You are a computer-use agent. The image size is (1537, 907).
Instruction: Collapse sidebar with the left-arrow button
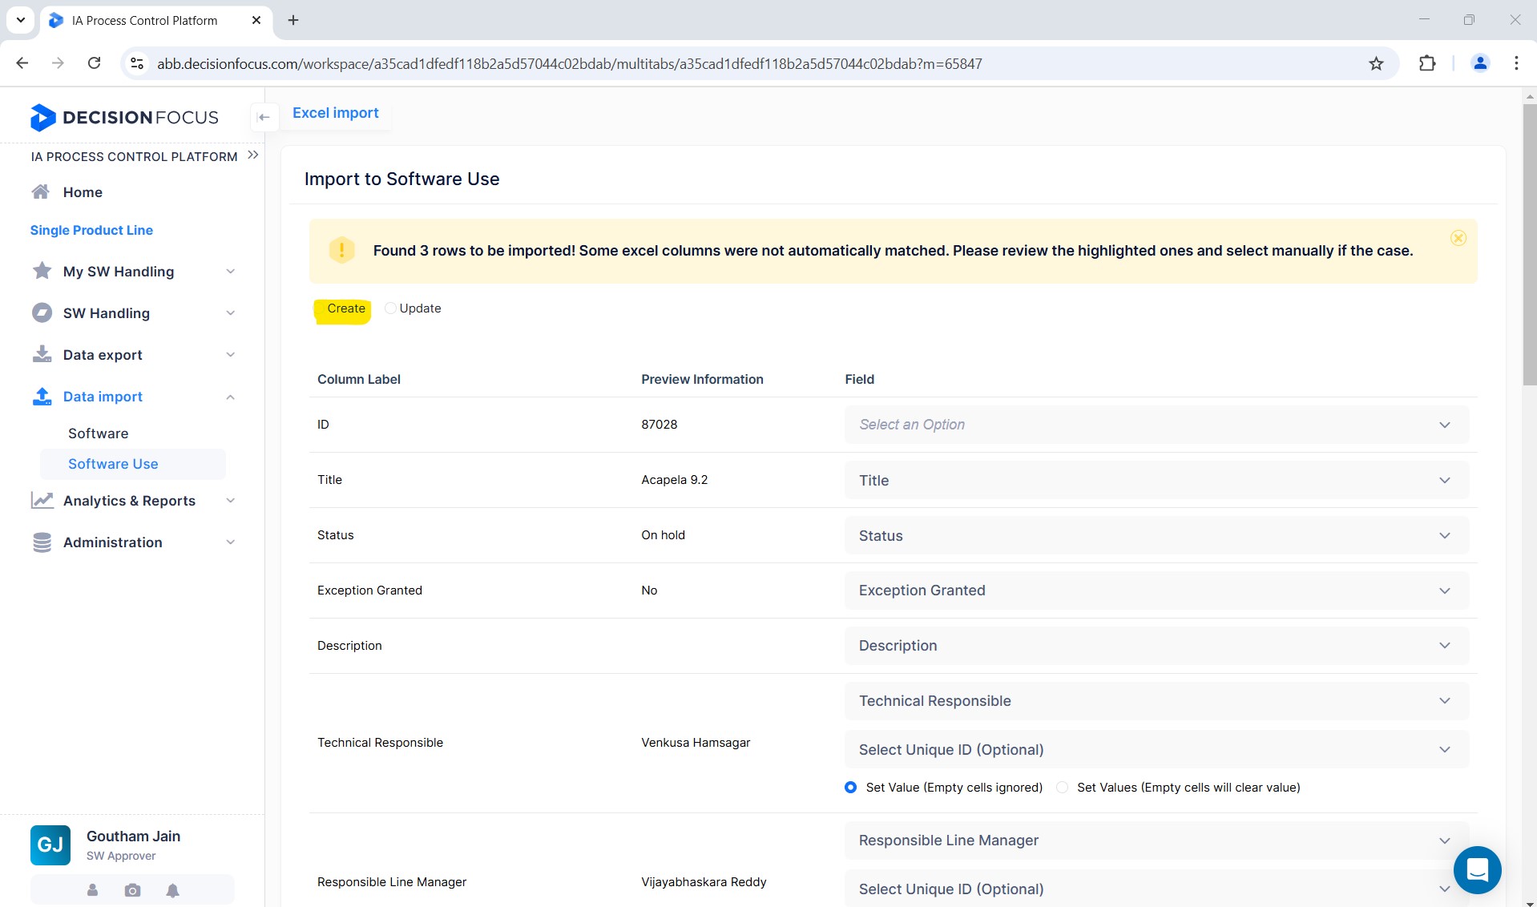(x=264, y=117)
